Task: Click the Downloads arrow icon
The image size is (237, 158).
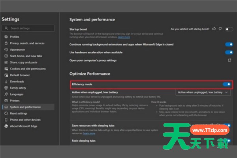Action: tap(6, 81)
